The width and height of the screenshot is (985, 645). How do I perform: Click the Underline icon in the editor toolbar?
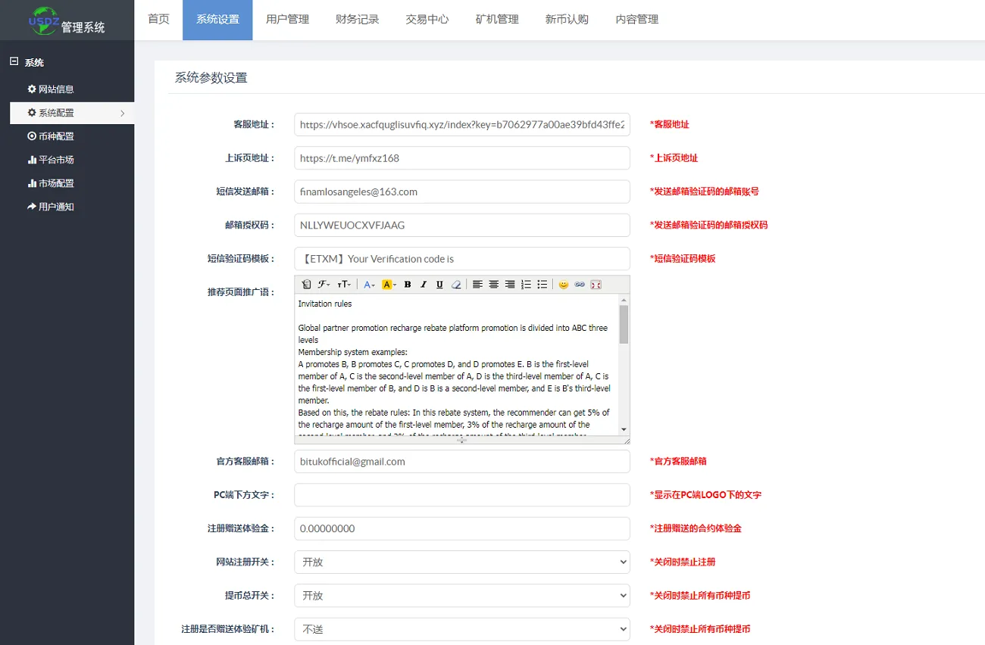[439, 284]
